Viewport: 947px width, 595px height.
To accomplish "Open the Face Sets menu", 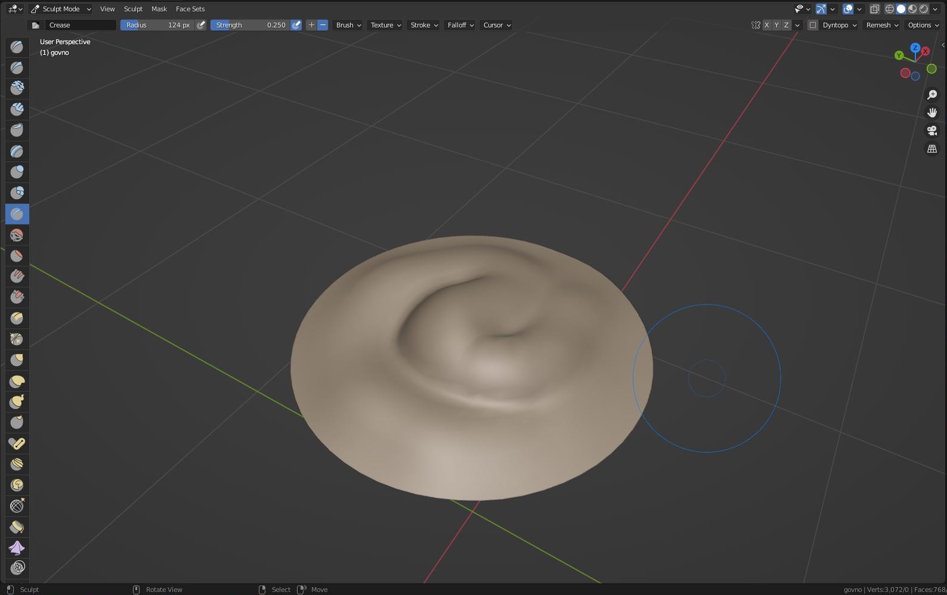I will click(190, 9).
